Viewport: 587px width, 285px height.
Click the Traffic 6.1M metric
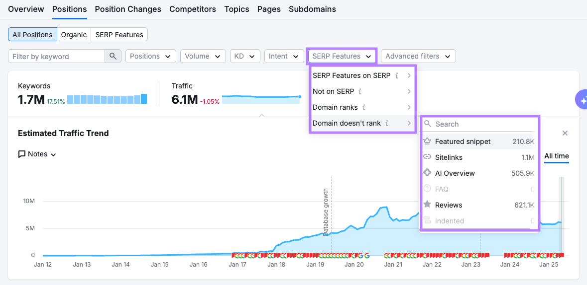185,99
